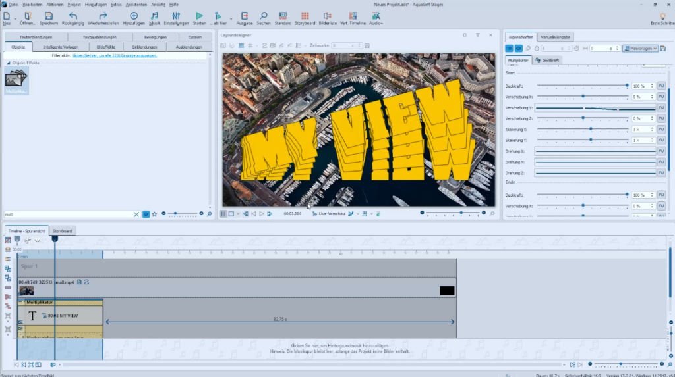
Task: Collapse the Objekt-Effekte section
Action: [x=9, y=63]
